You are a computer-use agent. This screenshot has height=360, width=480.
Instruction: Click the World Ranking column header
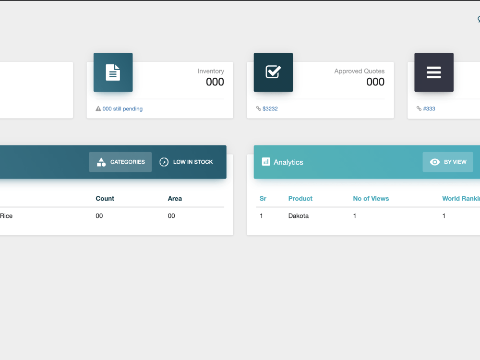461,198
